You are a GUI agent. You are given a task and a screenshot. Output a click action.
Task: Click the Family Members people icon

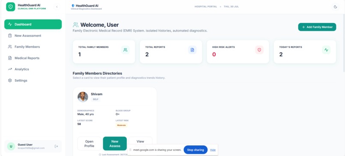point(10,46)
